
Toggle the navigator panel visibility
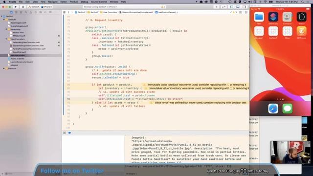[x=231, y=7]
